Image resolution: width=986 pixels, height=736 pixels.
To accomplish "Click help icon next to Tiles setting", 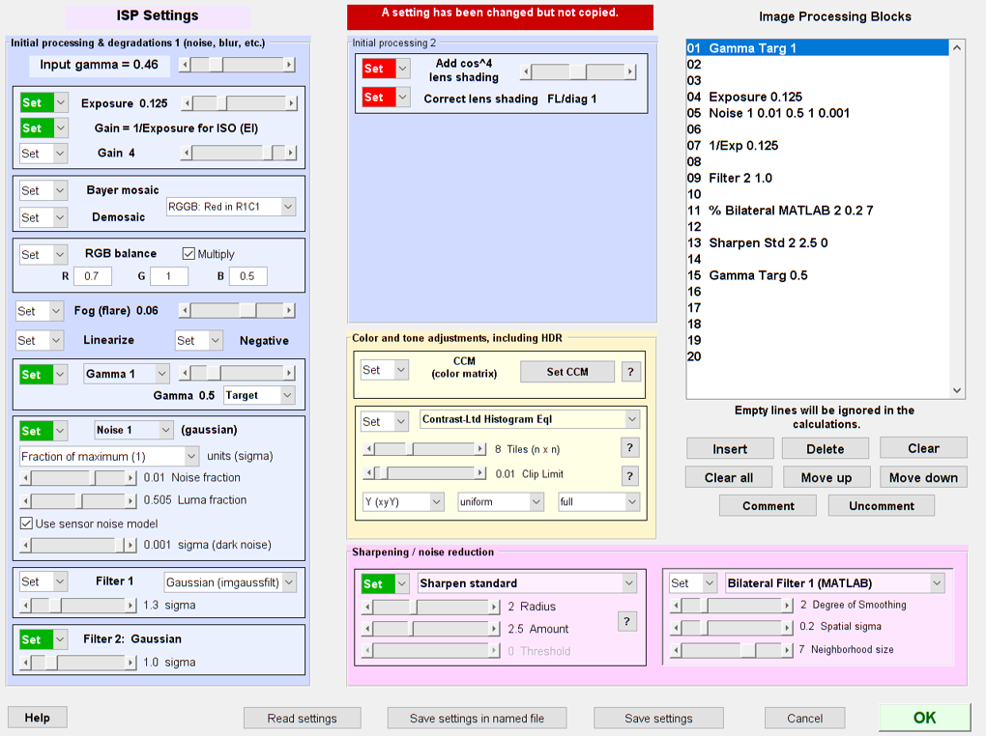I will point(630,448).
